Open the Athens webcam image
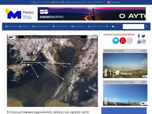This screenshot has width=152, height=114. click(x=125, y=66)
